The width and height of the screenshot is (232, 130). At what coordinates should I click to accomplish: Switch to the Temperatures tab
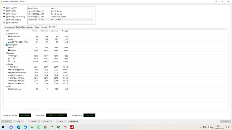pos(9,27)
